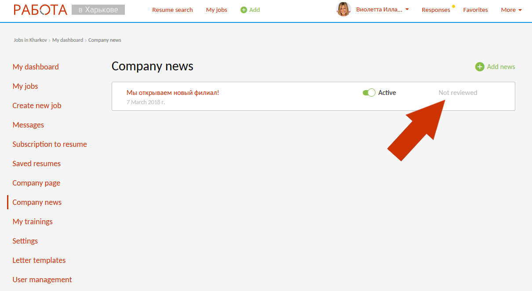
Task: Open Resume search in top navigation
Action: coord(172,10)
